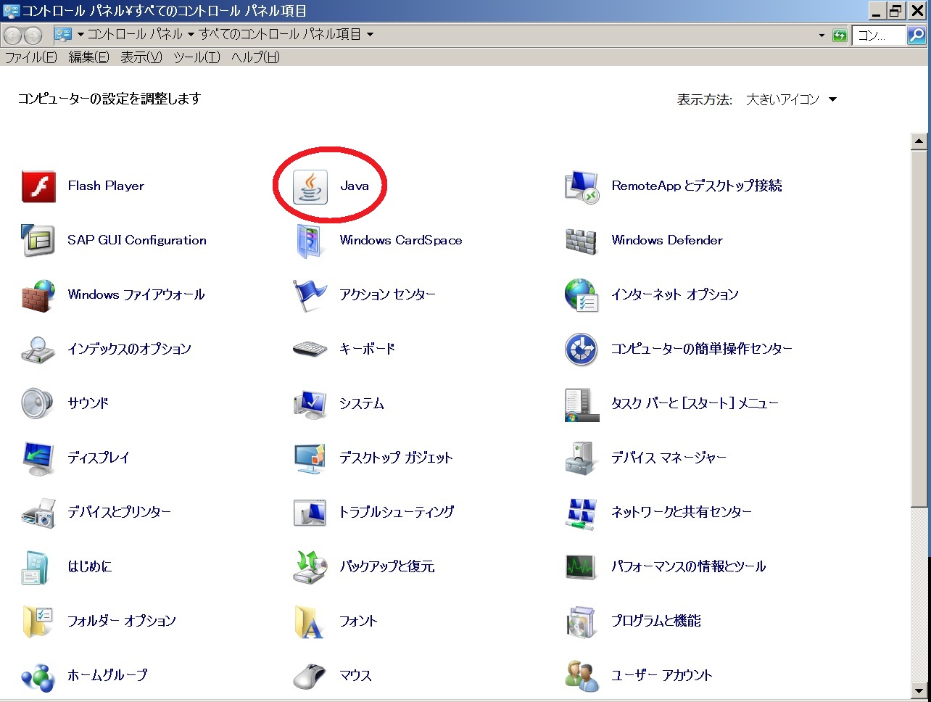This screenshot has width=931, height=702.
Task: Open the Java control panel icon
Action: coord(310,186)
